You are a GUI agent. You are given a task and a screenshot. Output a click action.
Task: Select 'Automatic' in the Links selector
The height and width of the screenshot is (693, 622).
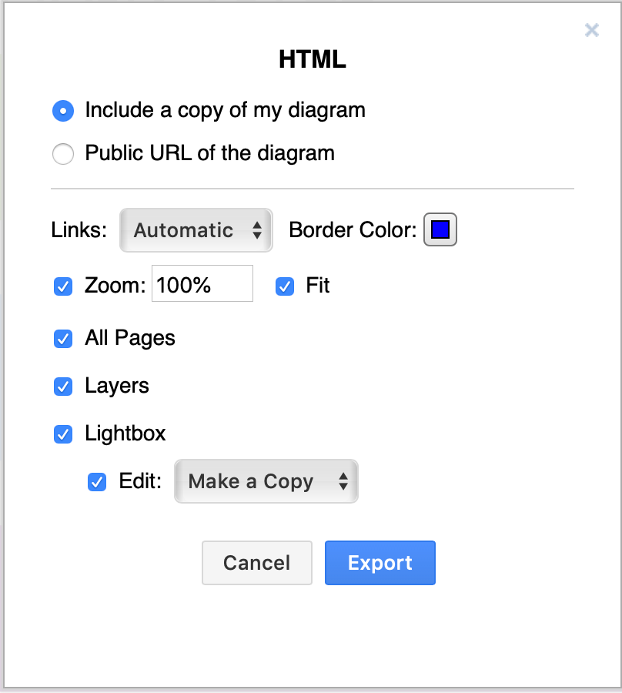[x=196, y=229]
